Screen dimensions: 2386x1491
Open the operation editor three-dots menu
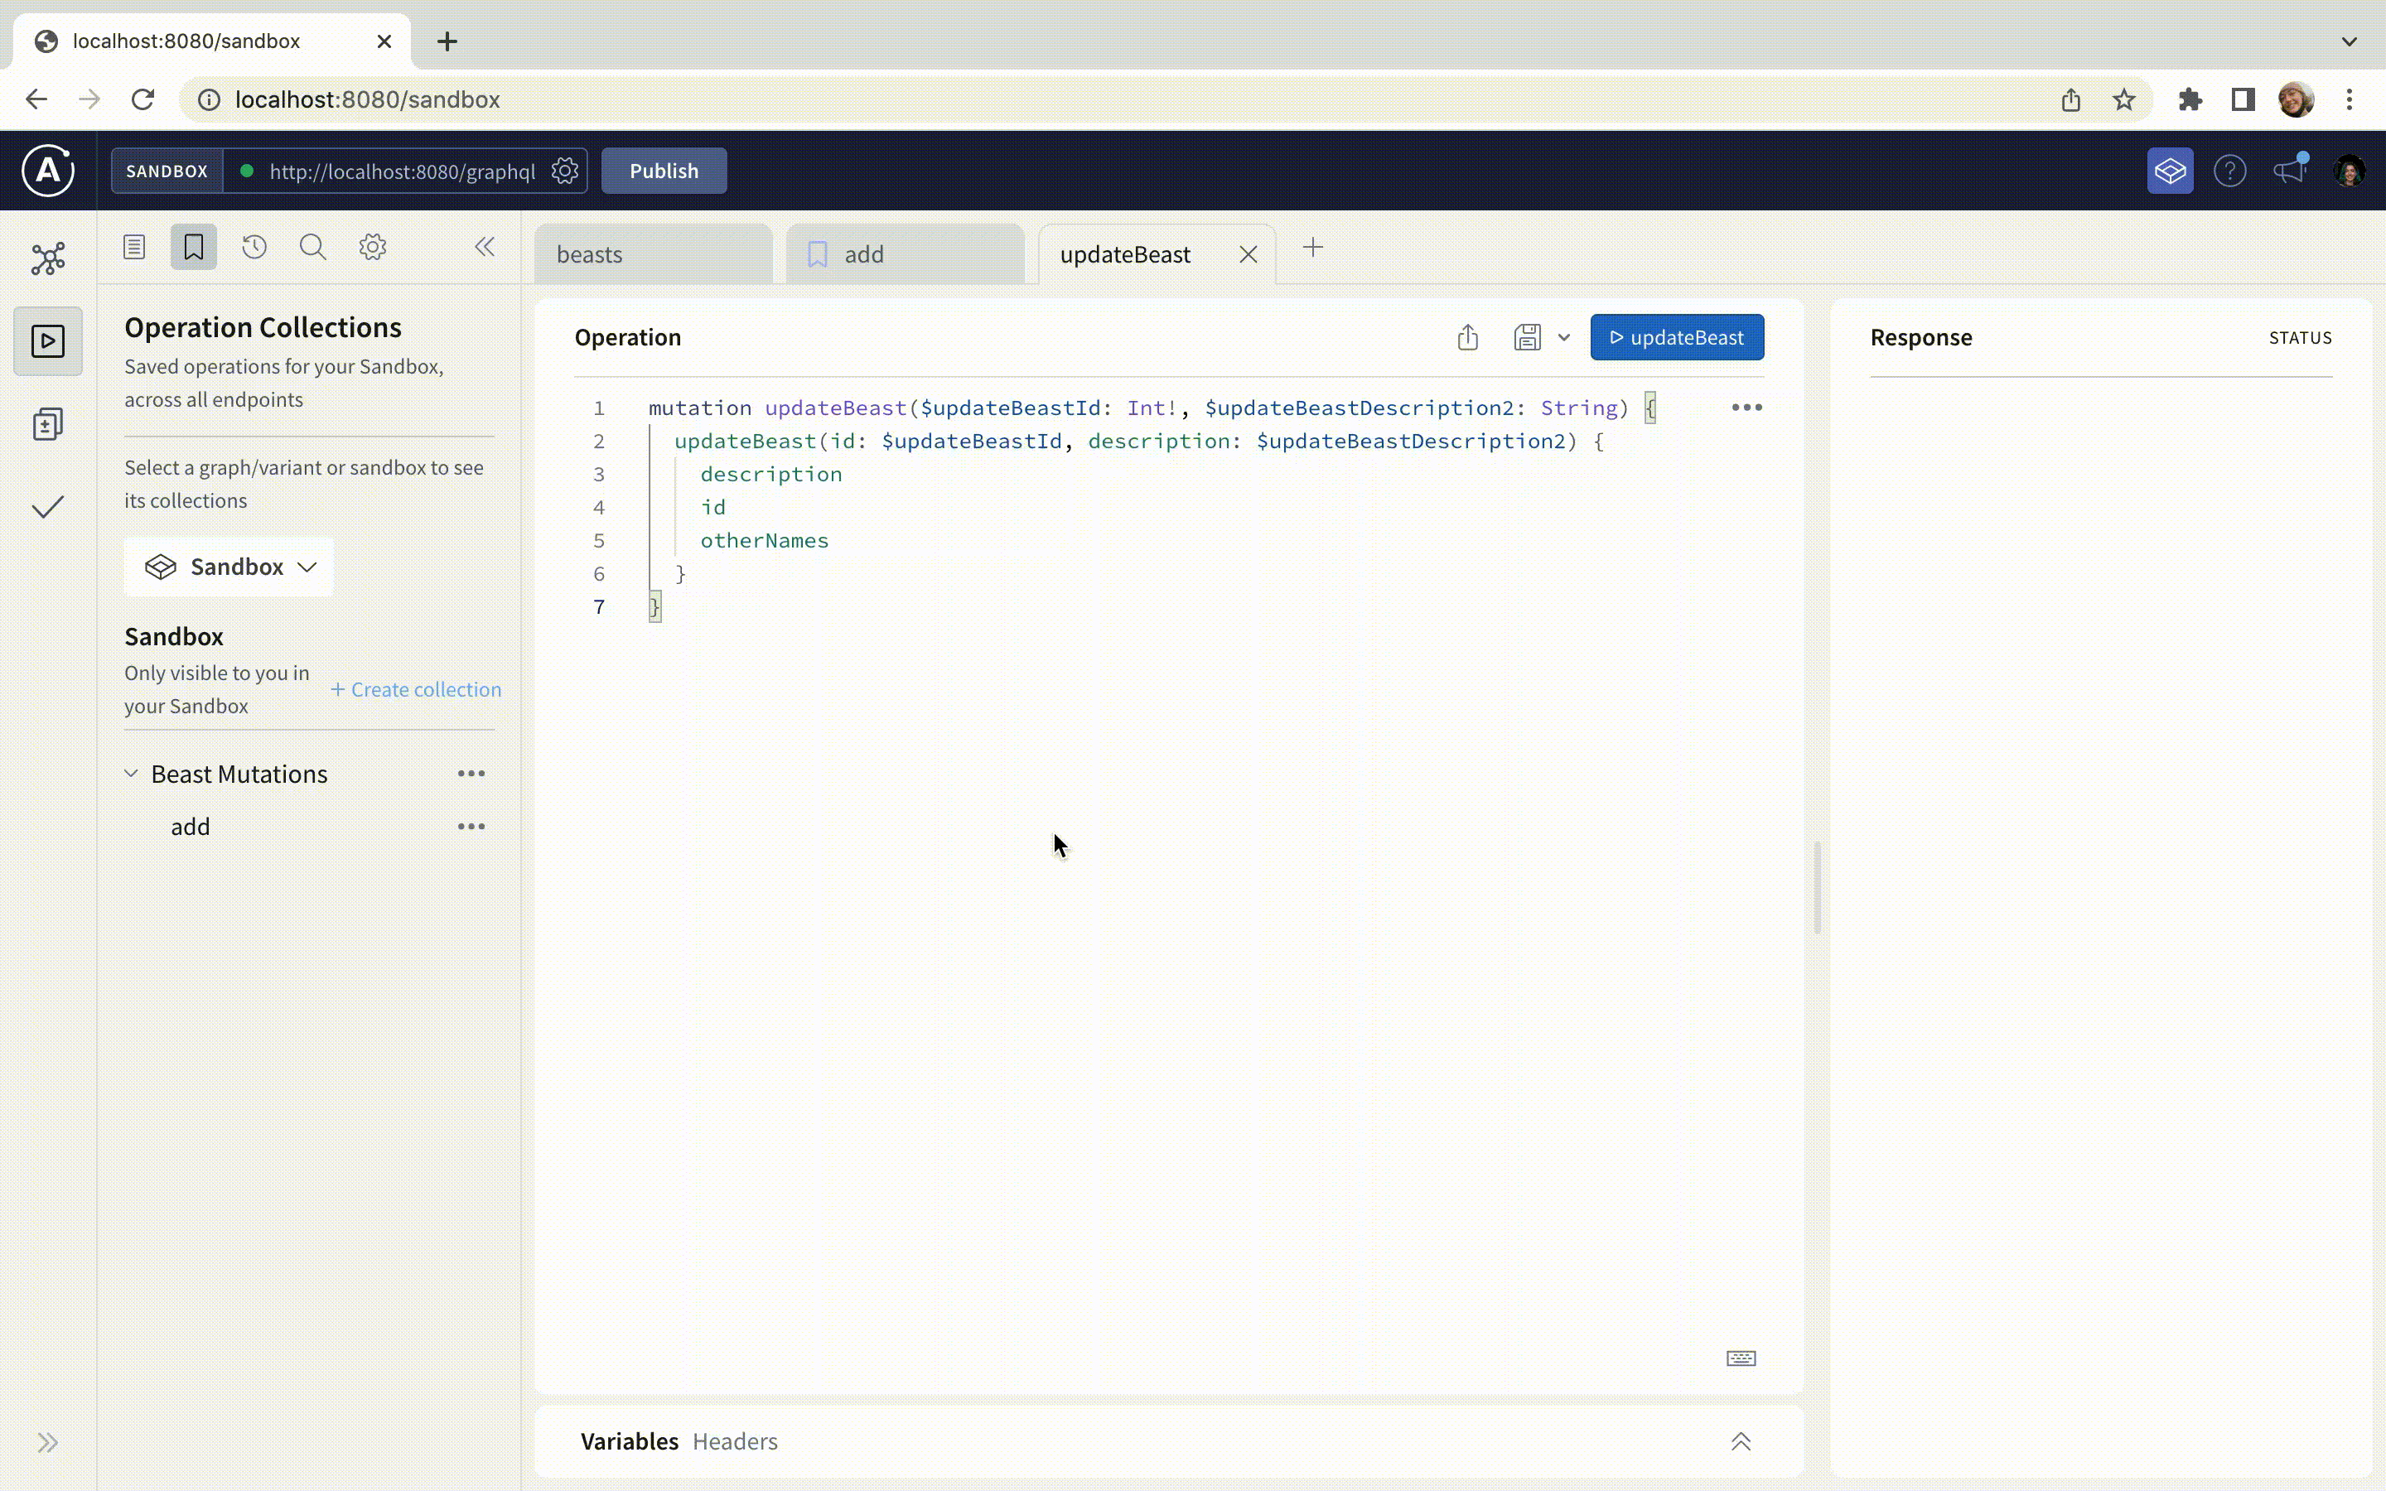point(1746,408)
